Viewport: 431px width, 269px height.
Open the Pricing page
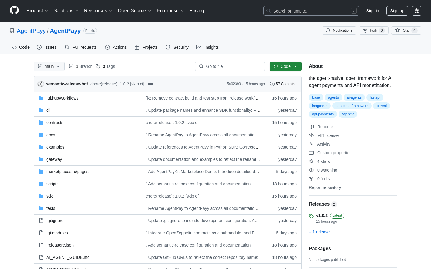tap(197, 10)
